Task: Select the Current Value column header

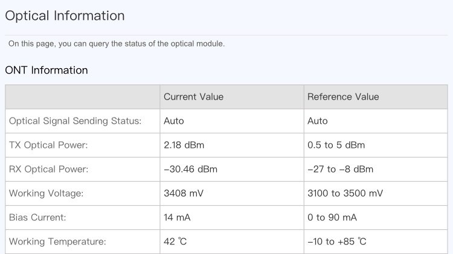Action: click(193, 97)
